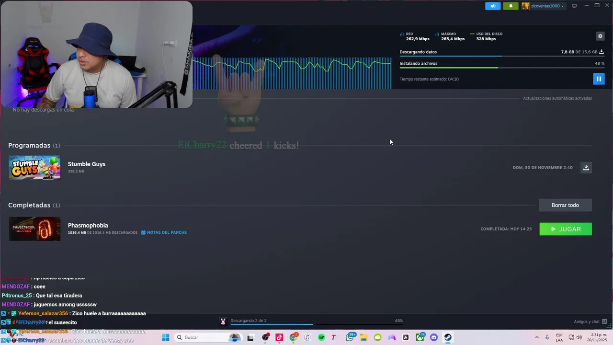The height and width of the screenshot is (345, 613).
Task: Click the green JUGAR button for Phasmophobia
Action: pos(566,229)
